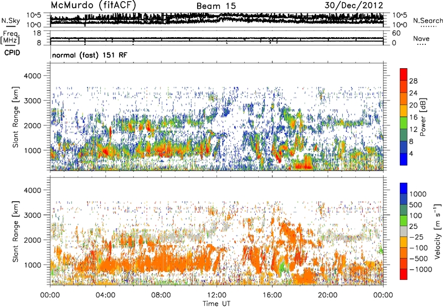Click the 16 label on power colorbar

click(413, 117)
